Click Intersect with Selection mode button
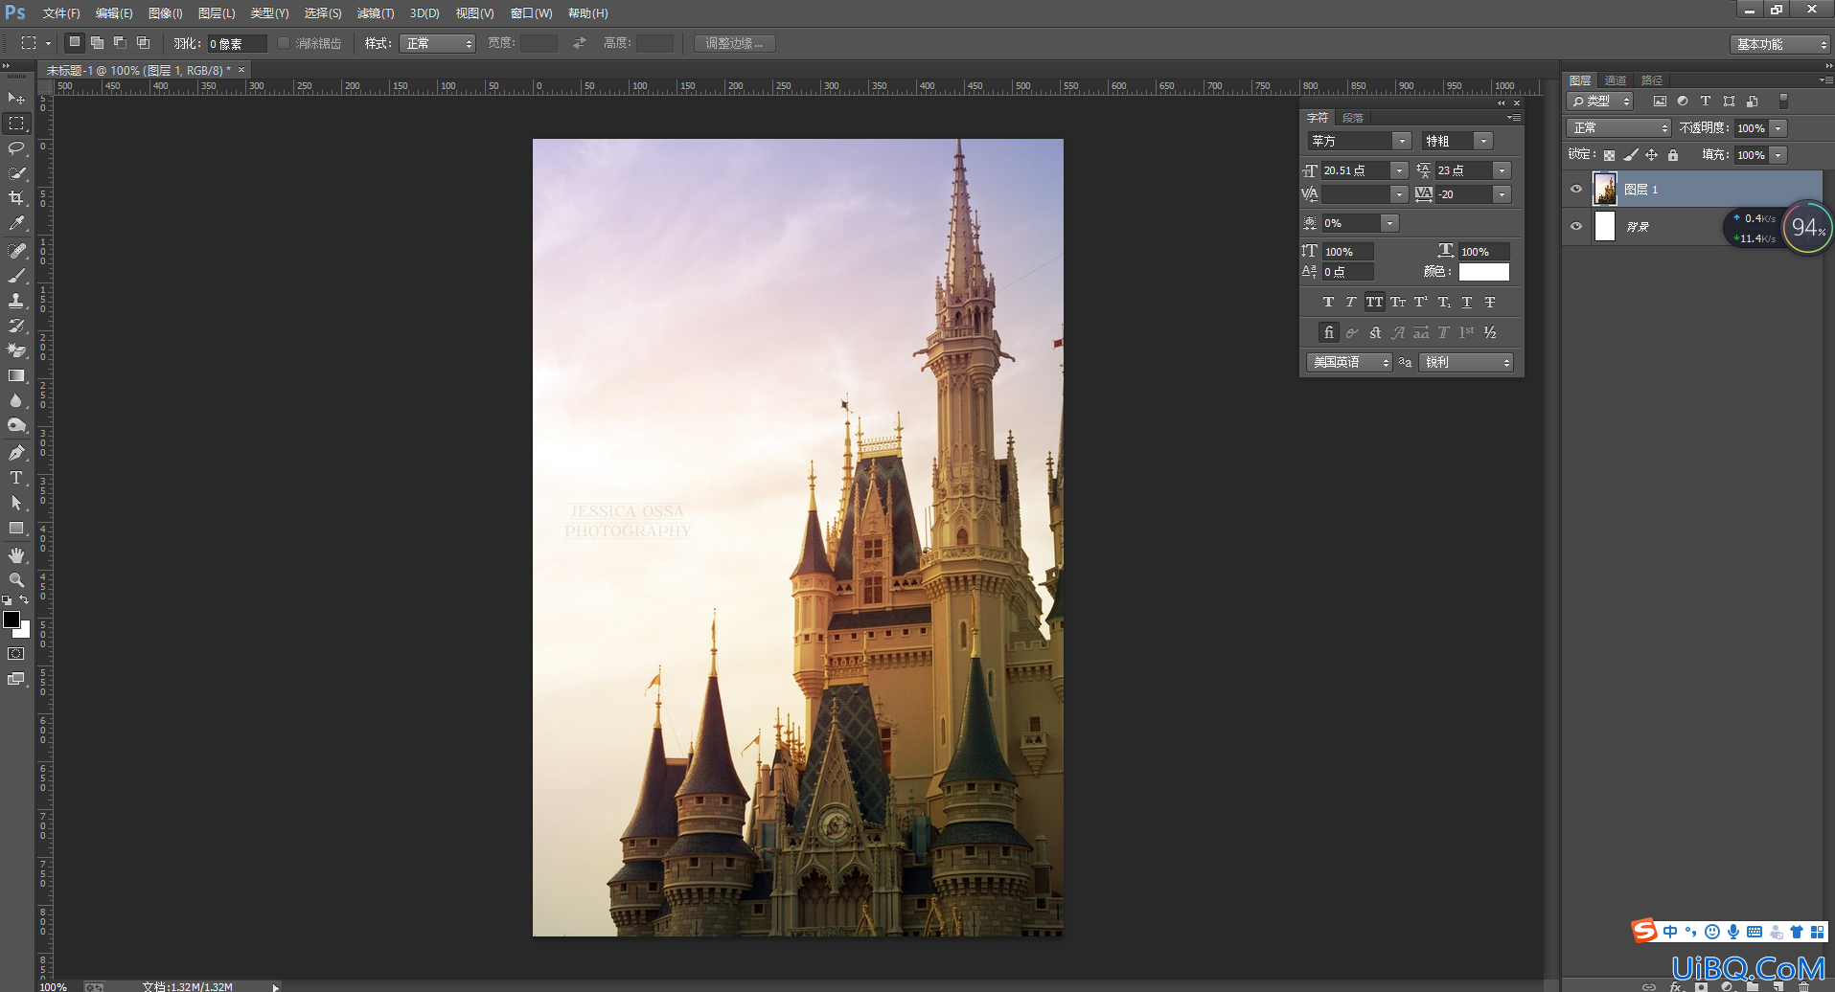Screen dimensions: 1835x992 coord(143,42)
